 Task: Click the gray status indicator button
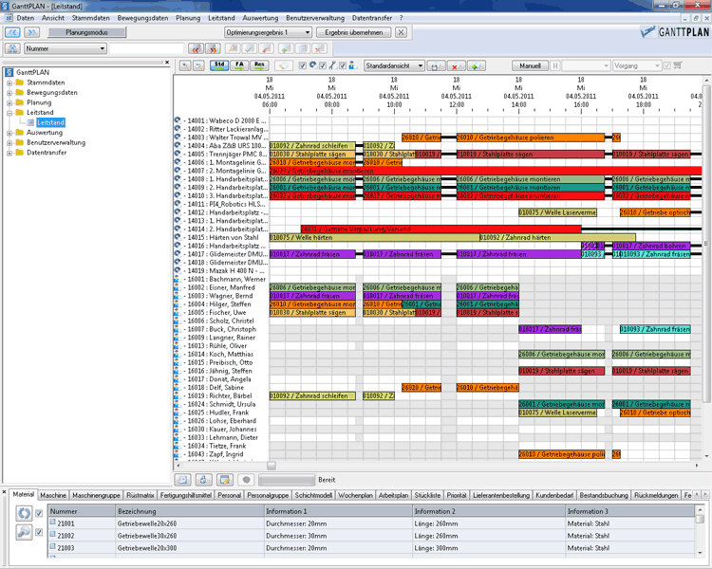pyautogui.click(x=246, y=480)
